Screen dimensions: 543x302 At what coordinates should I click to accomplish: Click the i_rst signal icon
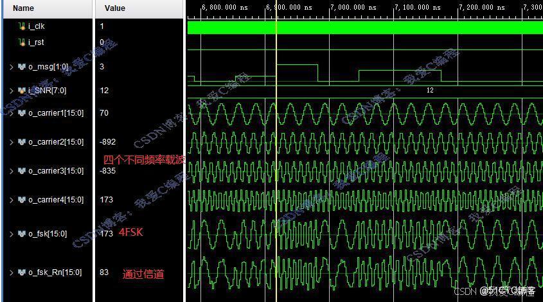pyautogui.click(x=22, y=42)
